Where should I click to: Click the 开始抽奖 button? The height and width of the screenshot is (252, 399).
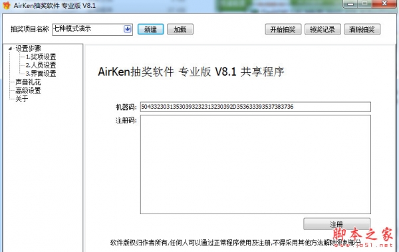pyautogui.click(x=283, y=29)
